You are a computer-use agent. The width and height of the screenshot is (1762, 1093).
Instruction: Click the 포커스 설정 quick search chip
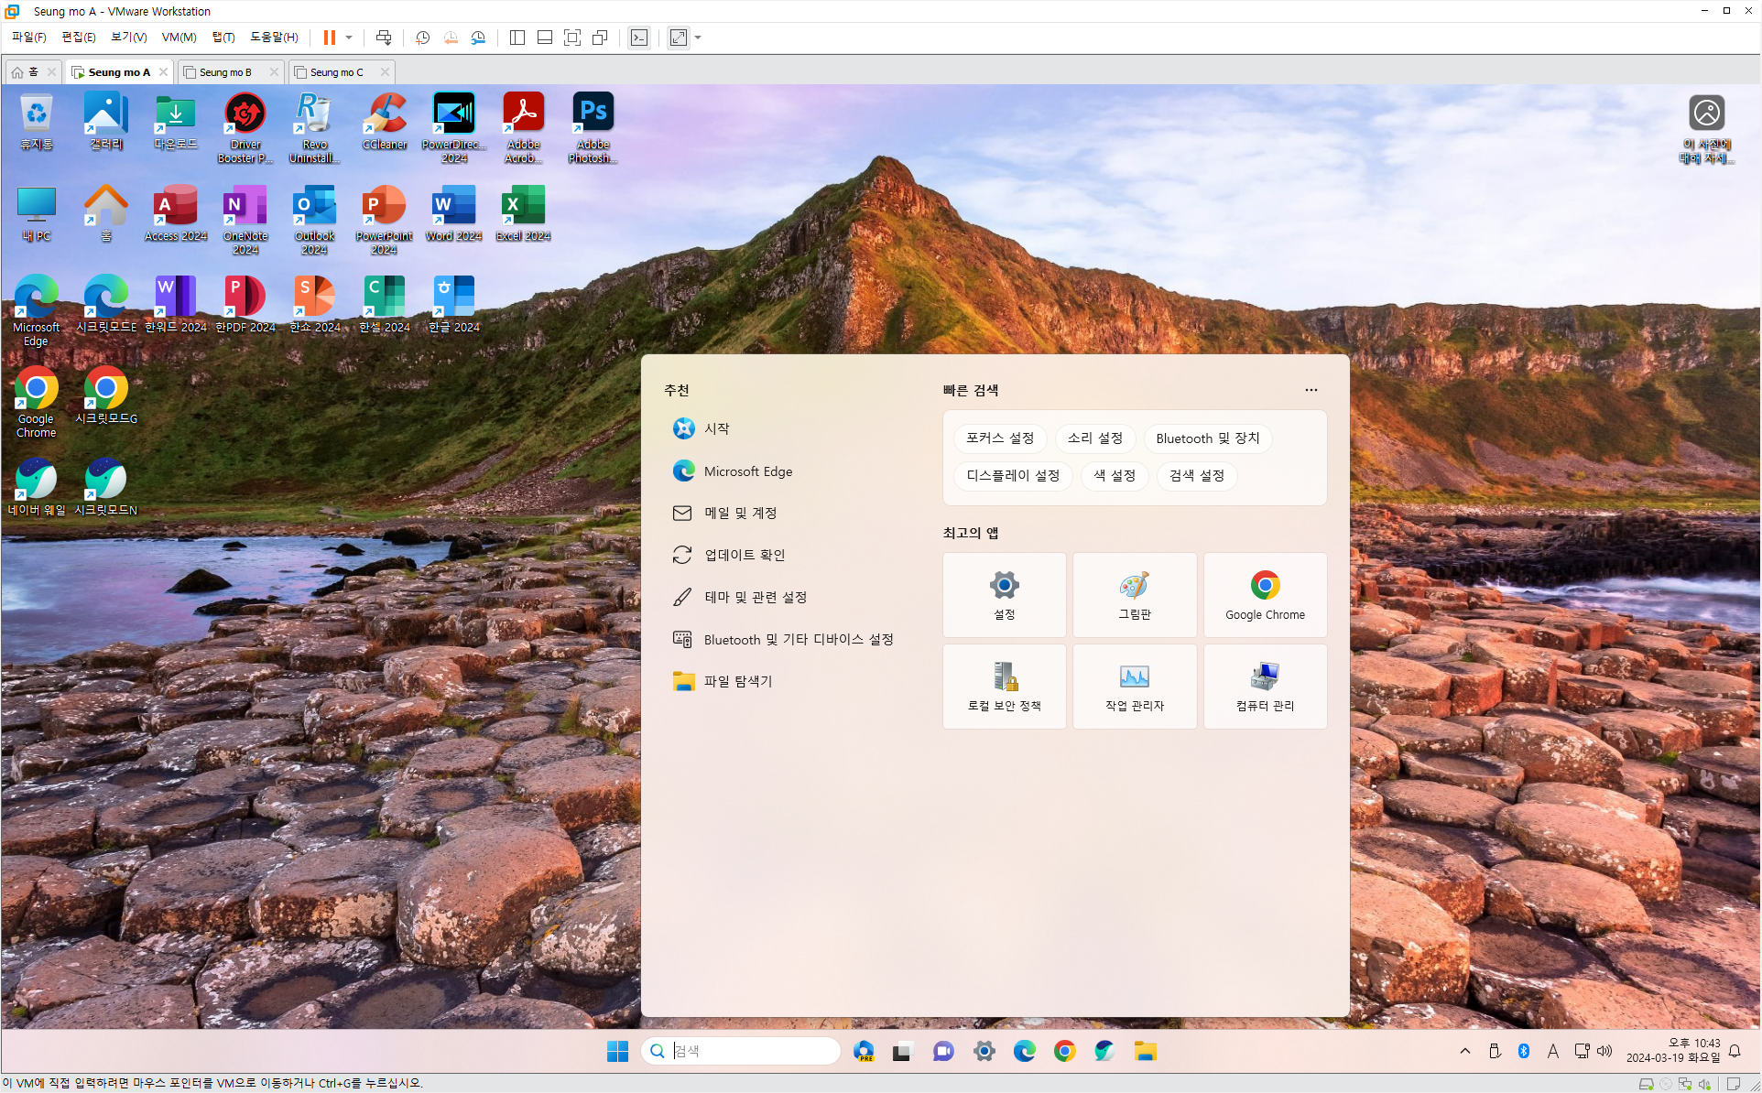pyautogui.click(x=1000, y=438)
